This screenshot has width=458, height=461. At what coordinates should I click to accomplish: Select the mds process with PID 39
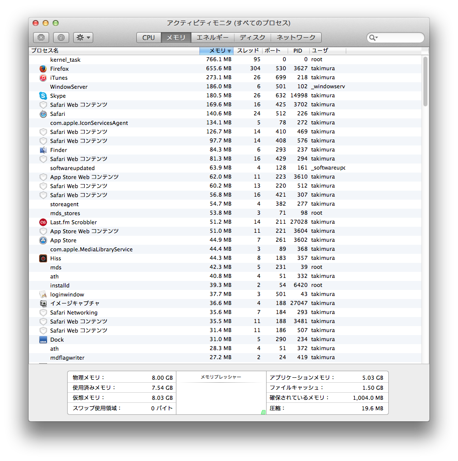tap(225, 267)
